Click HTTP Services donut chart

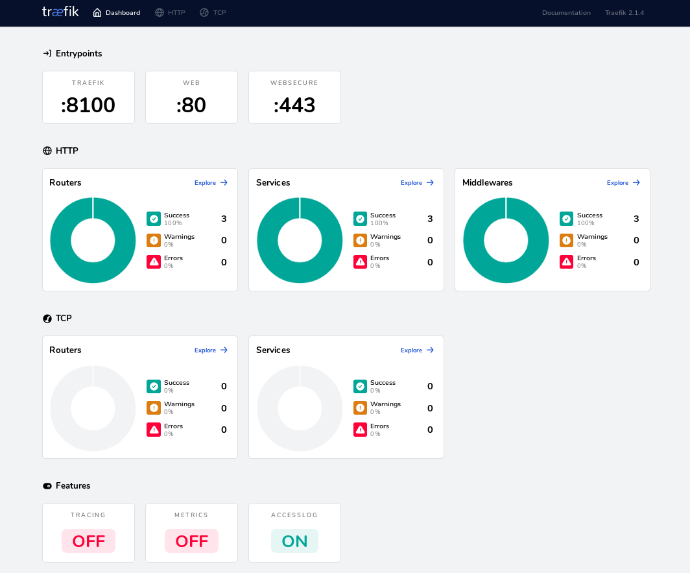tap(300, 240)
